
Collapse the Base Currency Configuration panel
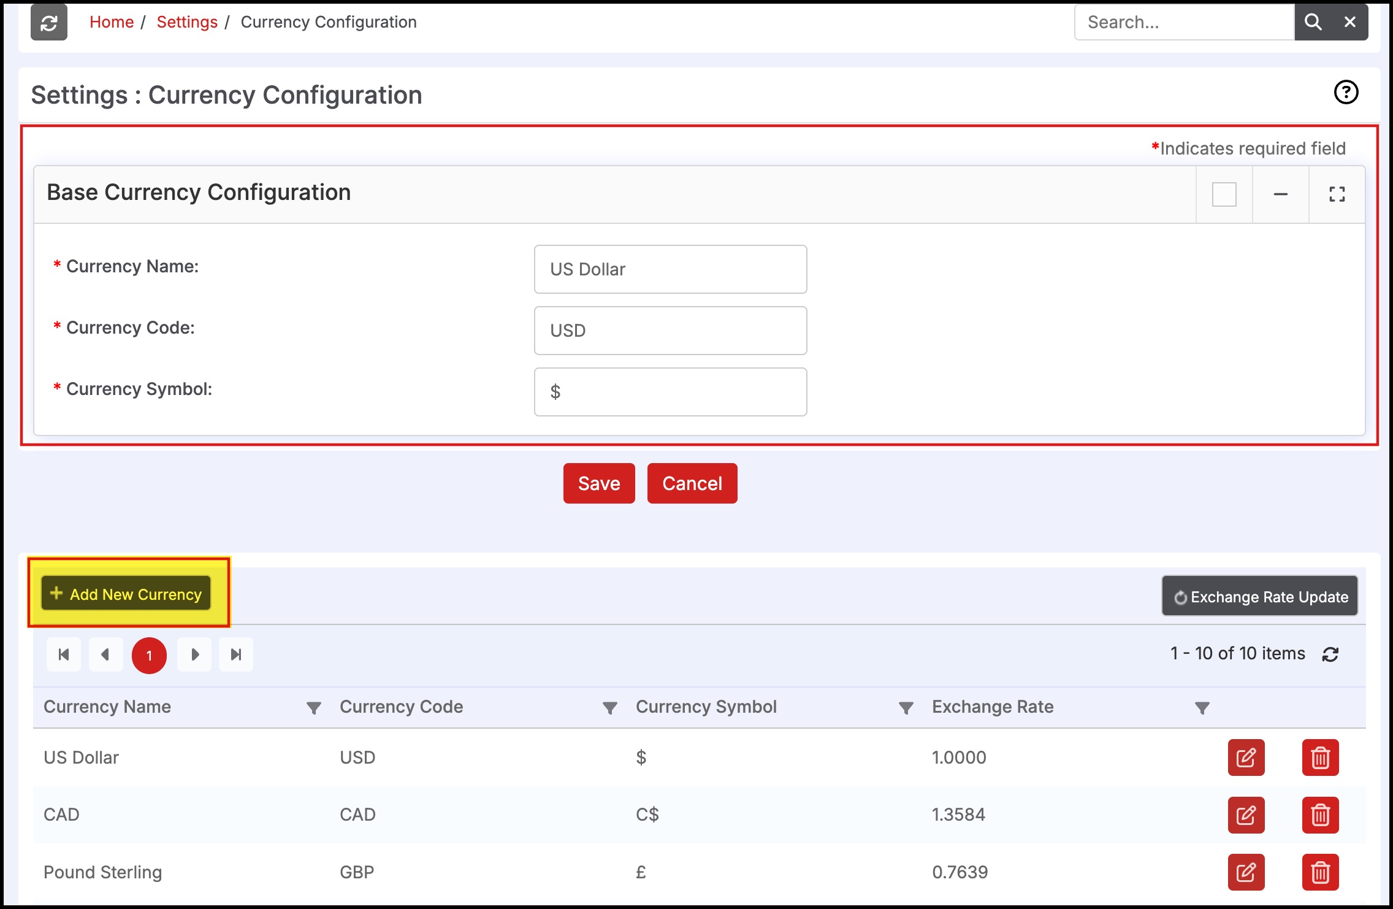tap(1280, 194)
